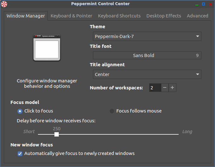
Task: Decrease number of workspaces with minus button
Action: [165, 87]
